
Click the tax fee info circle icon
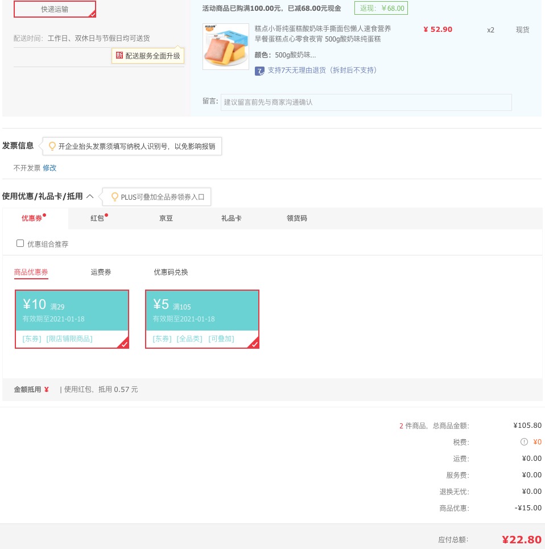[524, 442]
